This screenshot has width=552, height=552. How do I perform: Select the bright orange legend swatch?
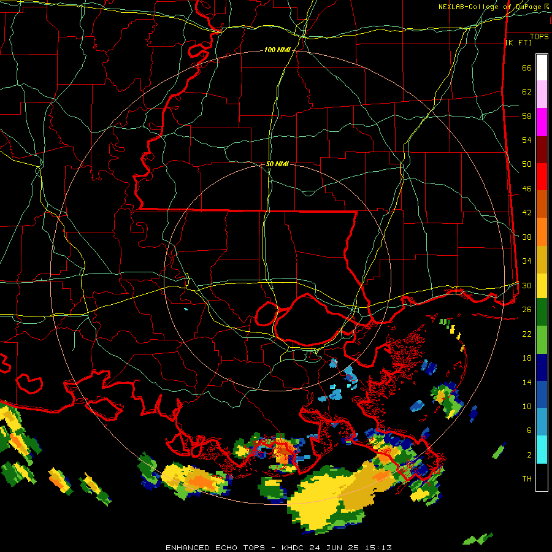click(542, 232)
